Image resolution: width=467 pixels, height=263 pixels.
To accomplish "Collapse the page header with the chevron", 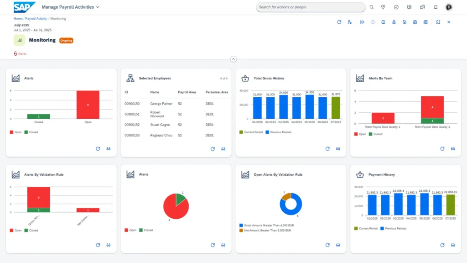I will (x=233, y=59).
